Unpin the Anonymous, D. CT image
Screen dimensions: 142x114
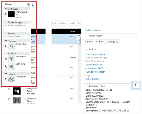pos(6,14)
